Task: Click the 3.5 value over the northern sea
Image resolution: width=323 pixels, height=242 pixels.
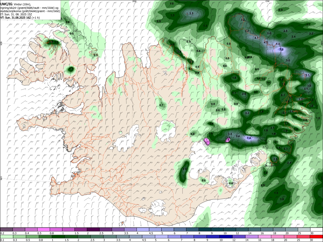Action: (191, 13)
